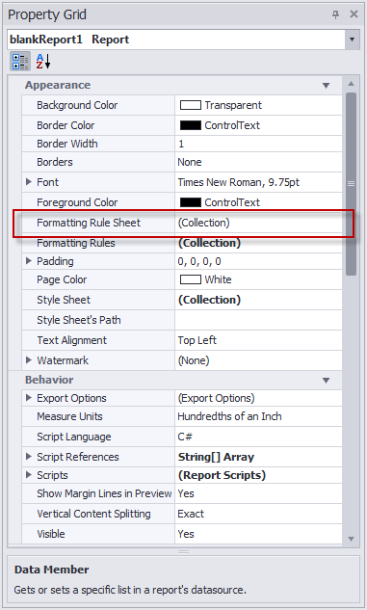Switch to categorized property view
The height and width of the screenshot is (610, 367).
(20, 62)
